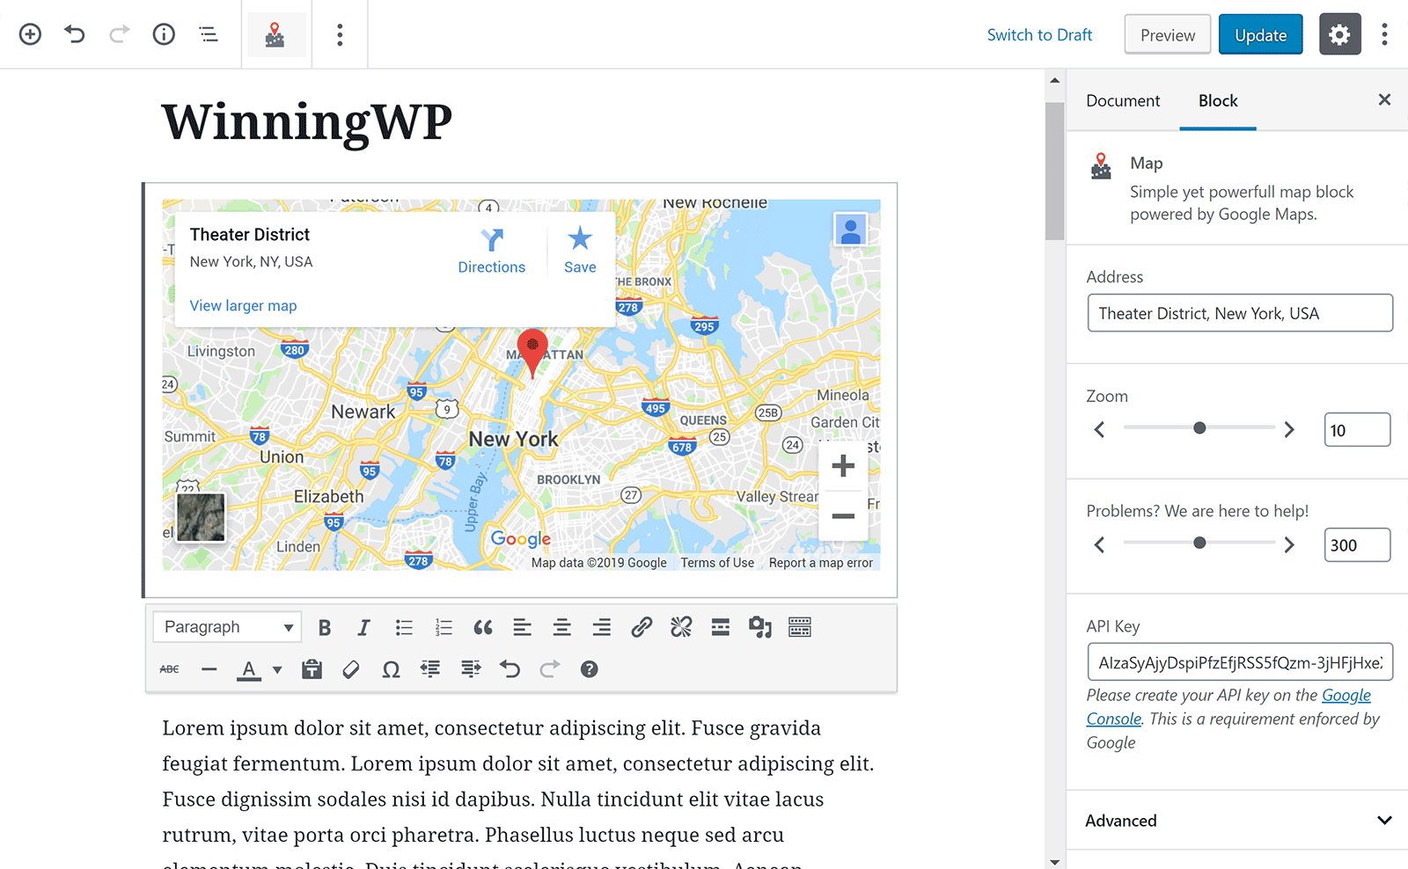
Task: Click the add media icon
Action: (760, 627)
